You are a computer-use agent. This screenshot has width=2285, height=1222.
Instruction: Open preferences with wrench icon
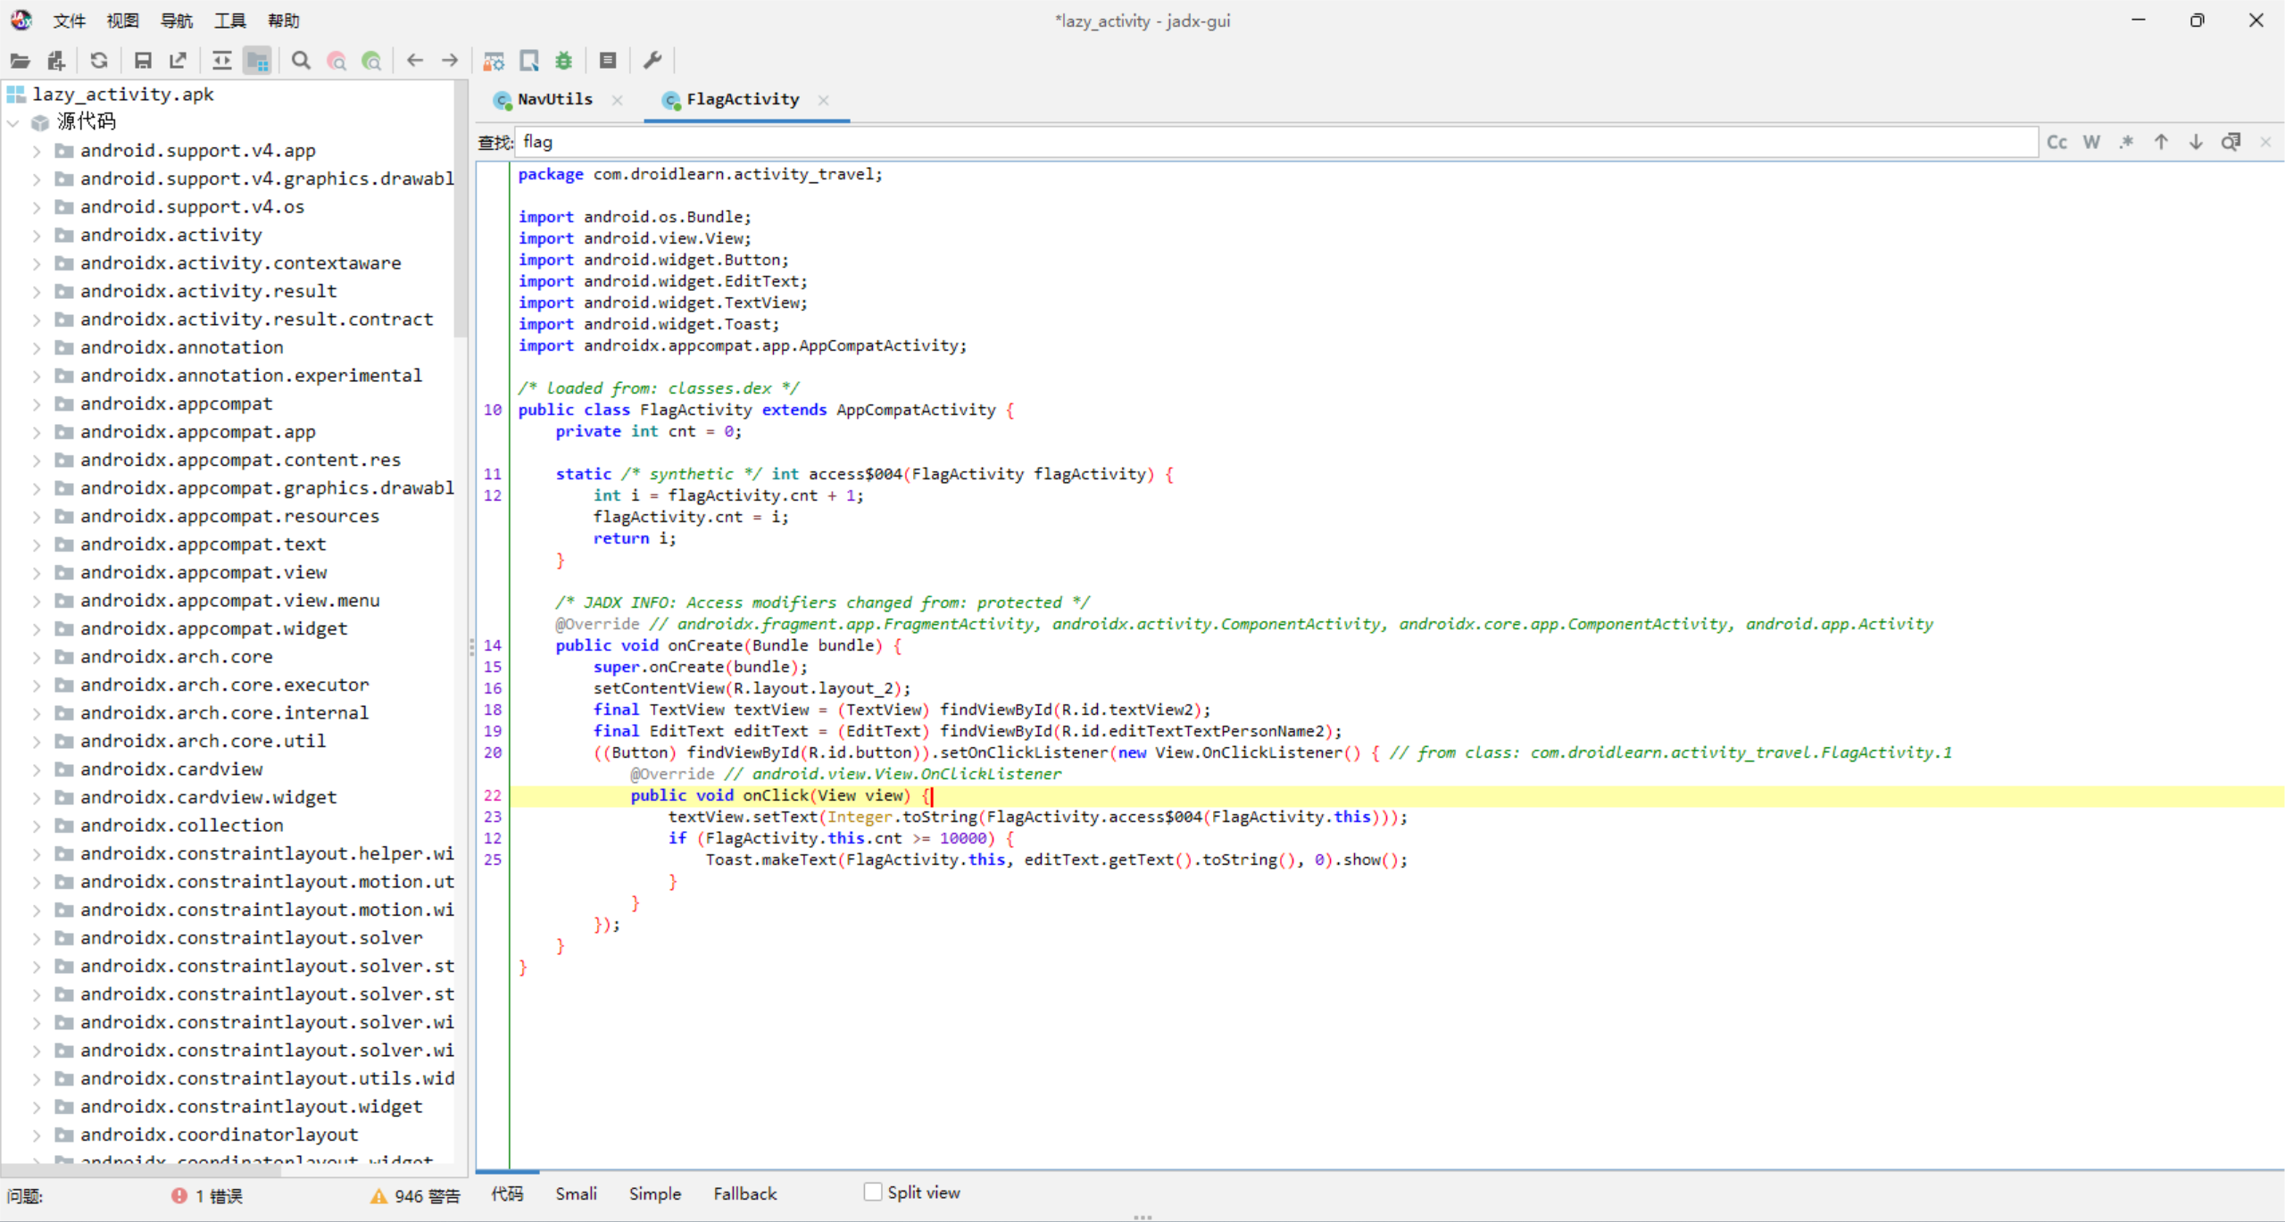pyautogui.click(x=652, y=61)
